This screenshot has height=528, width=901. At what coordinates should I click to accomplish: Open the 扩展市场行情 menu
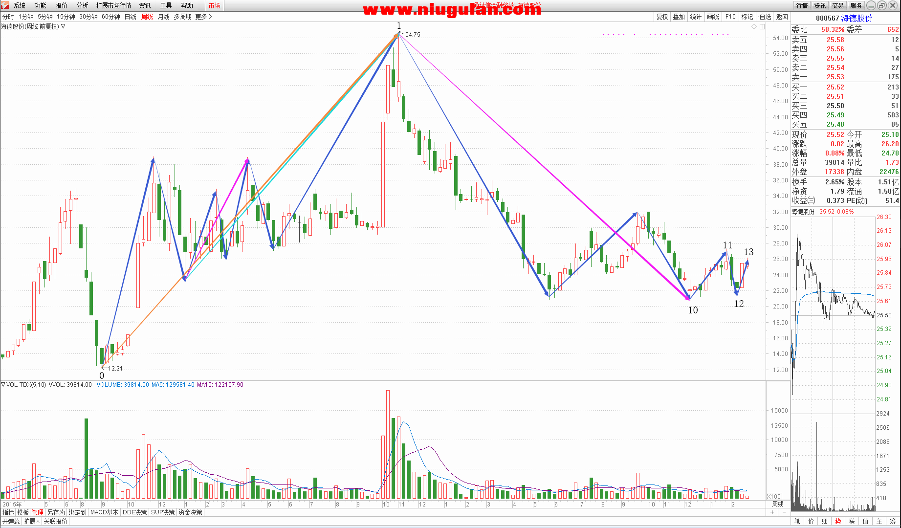[x=114, y=5]
